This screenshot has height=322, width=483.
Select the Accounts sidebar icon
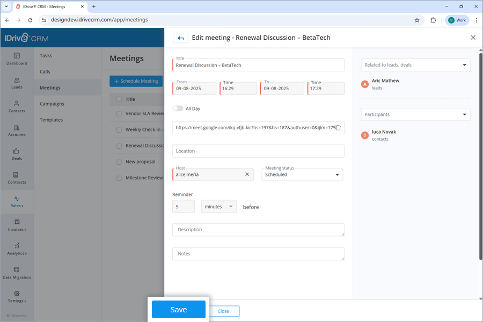coord(17,130)
